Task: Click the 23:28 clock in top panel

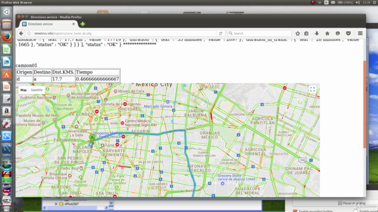Action: coord(367,2)
